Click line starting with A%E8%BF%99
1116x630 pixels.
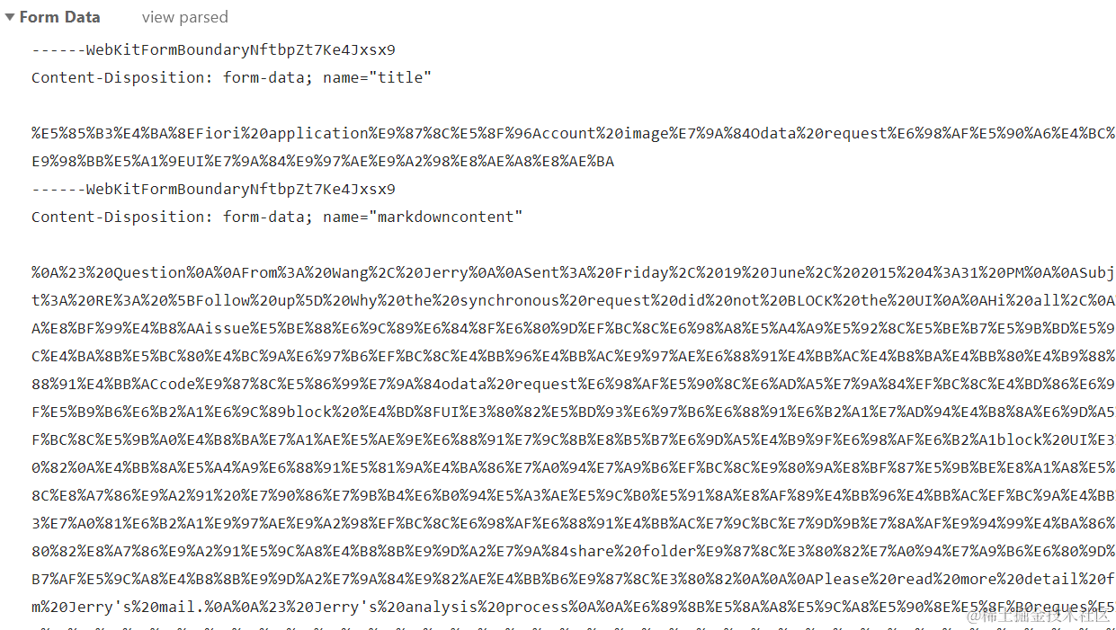coord(574,328)
